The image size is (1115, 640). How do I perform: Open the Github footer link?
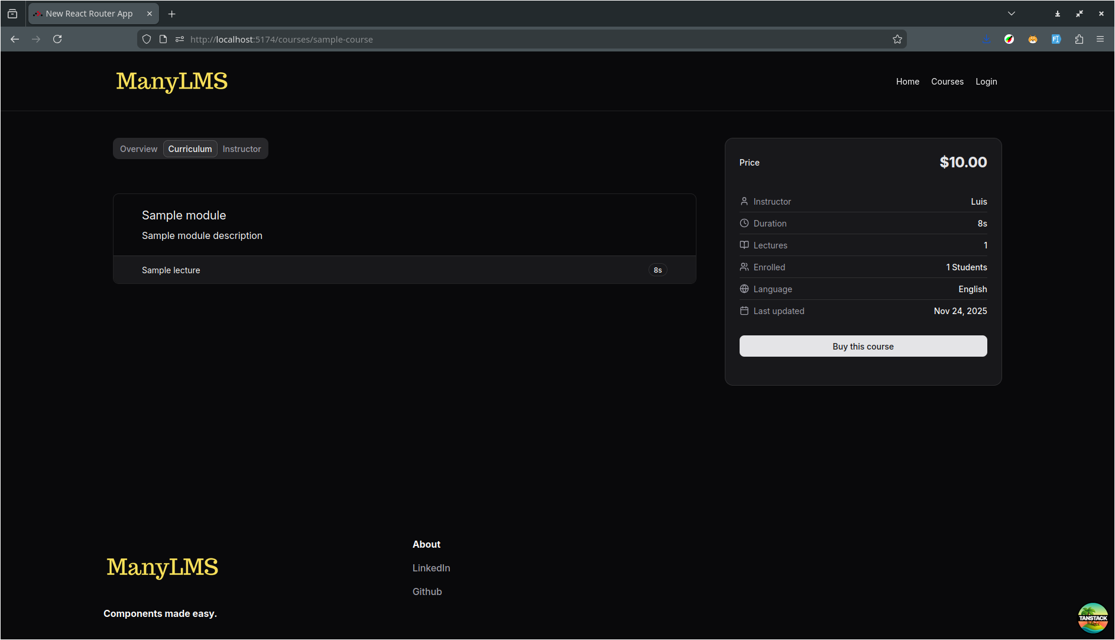click(x=427, y=591)
